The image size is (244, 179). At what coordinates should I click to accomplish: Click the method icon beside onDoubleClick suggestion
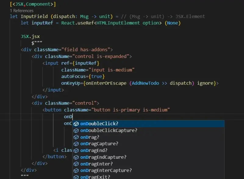click(x=76, y=124)
